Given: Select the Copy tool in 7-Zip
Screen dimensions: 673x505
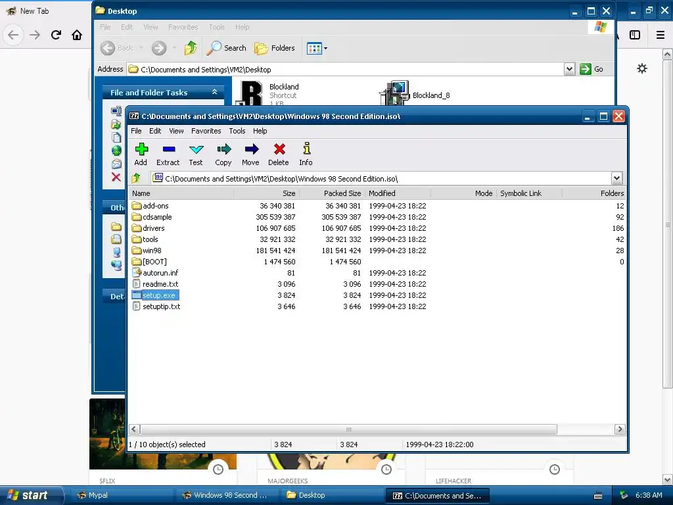Looking at the screenshot, I should click(x=223, y=155).
